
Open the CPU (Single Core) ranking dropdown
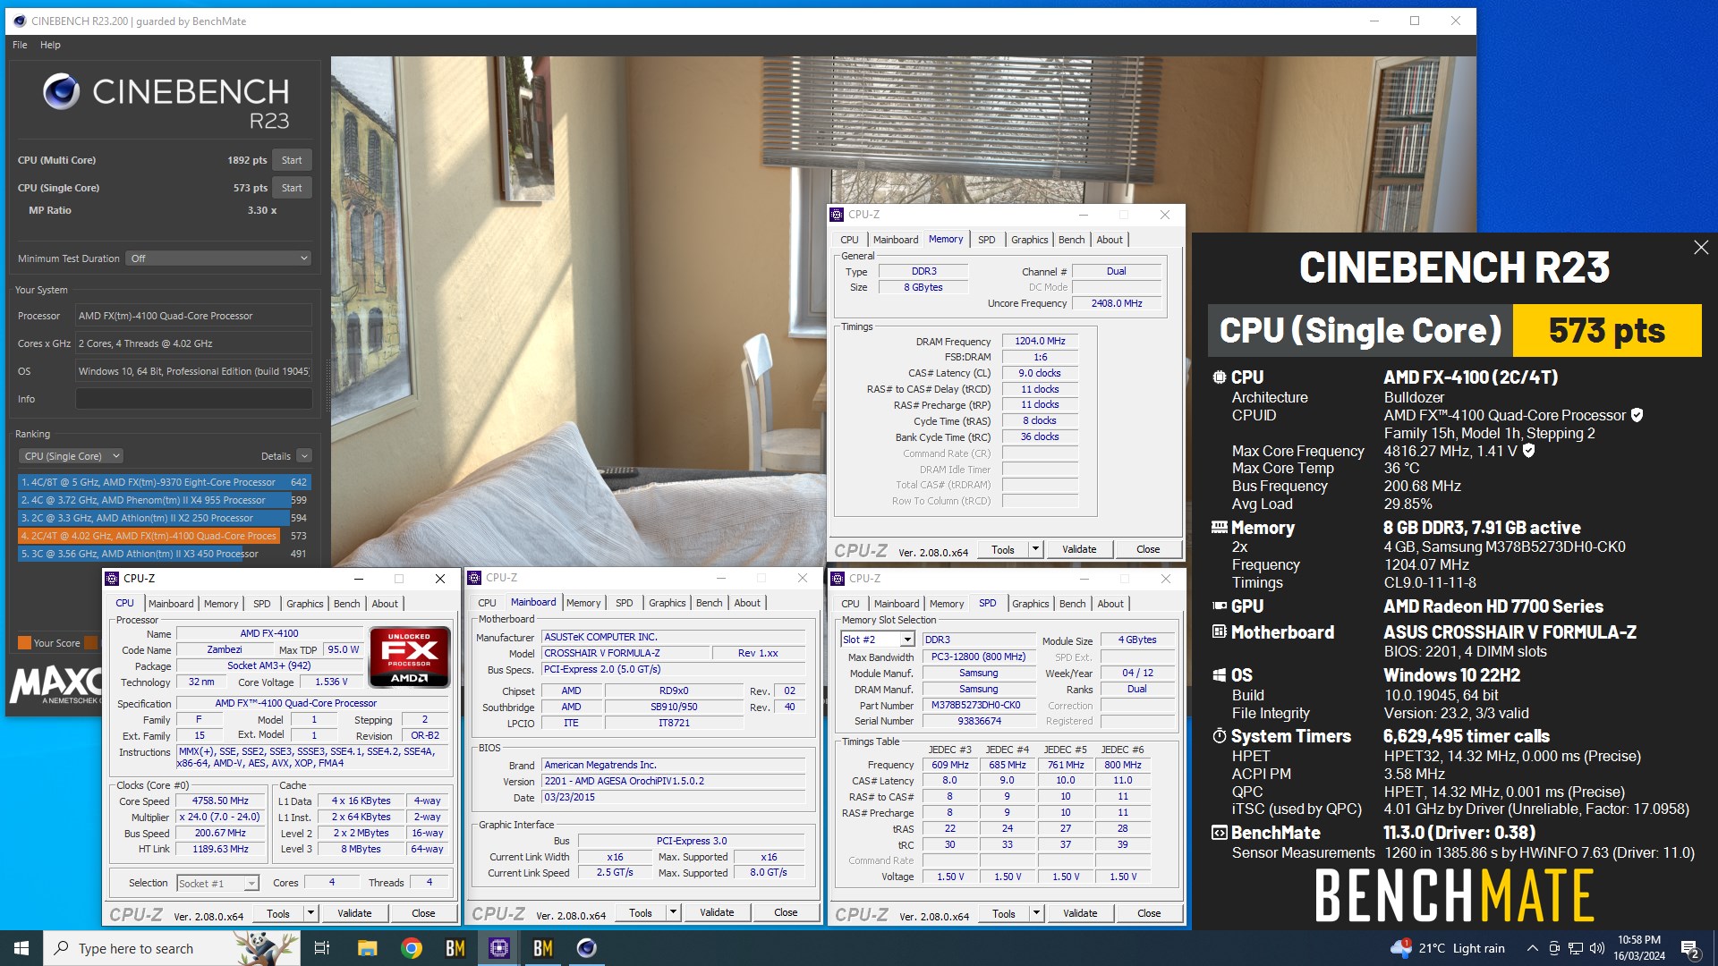click(x=70, y=456)
